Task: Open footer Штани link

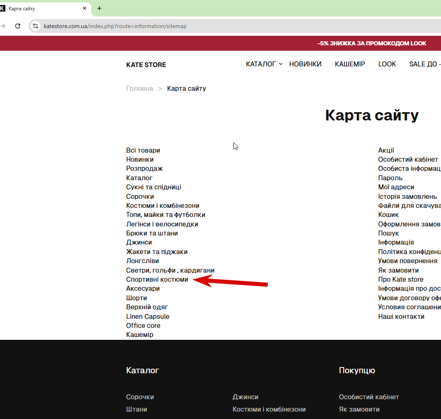Action: (137, 409)
